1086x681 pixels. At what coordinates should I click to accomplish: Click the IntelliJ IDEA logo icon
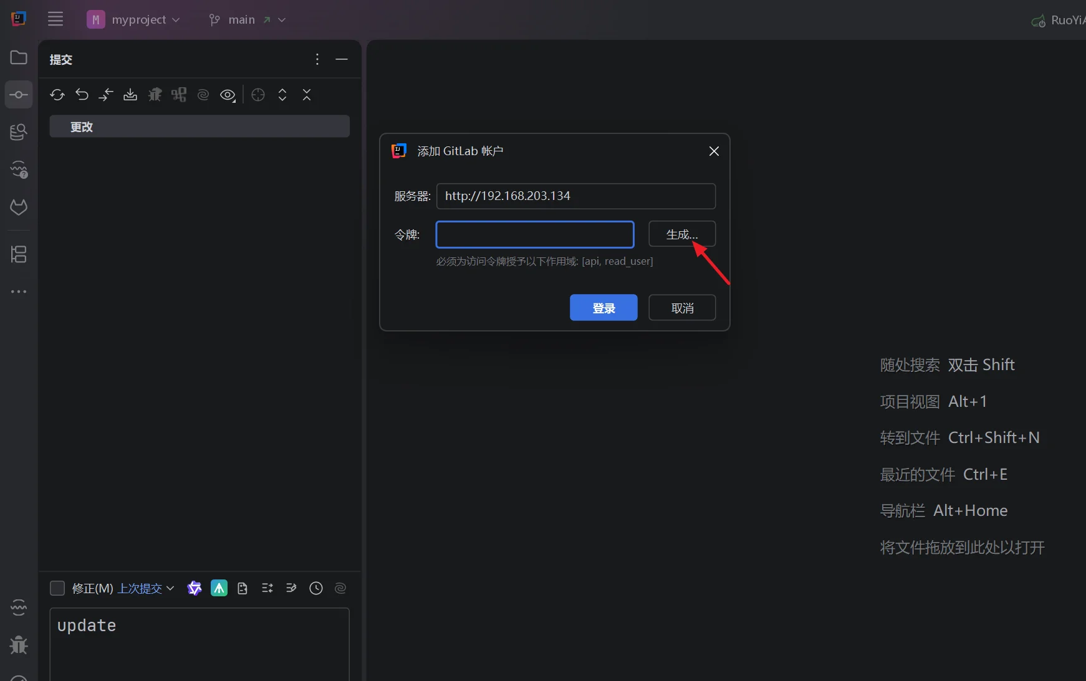tap(19, 19)
